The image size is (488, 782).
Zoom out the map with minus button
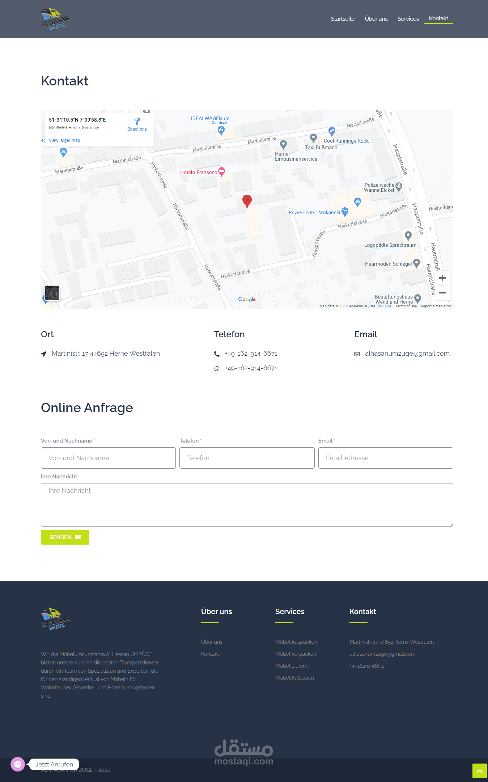coord(442,292)
